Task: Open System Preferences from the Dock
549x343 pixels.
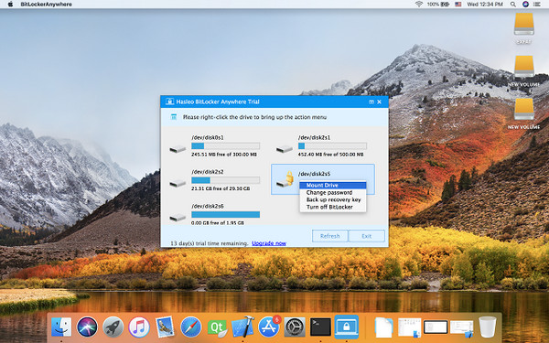Action: (295, 327)
